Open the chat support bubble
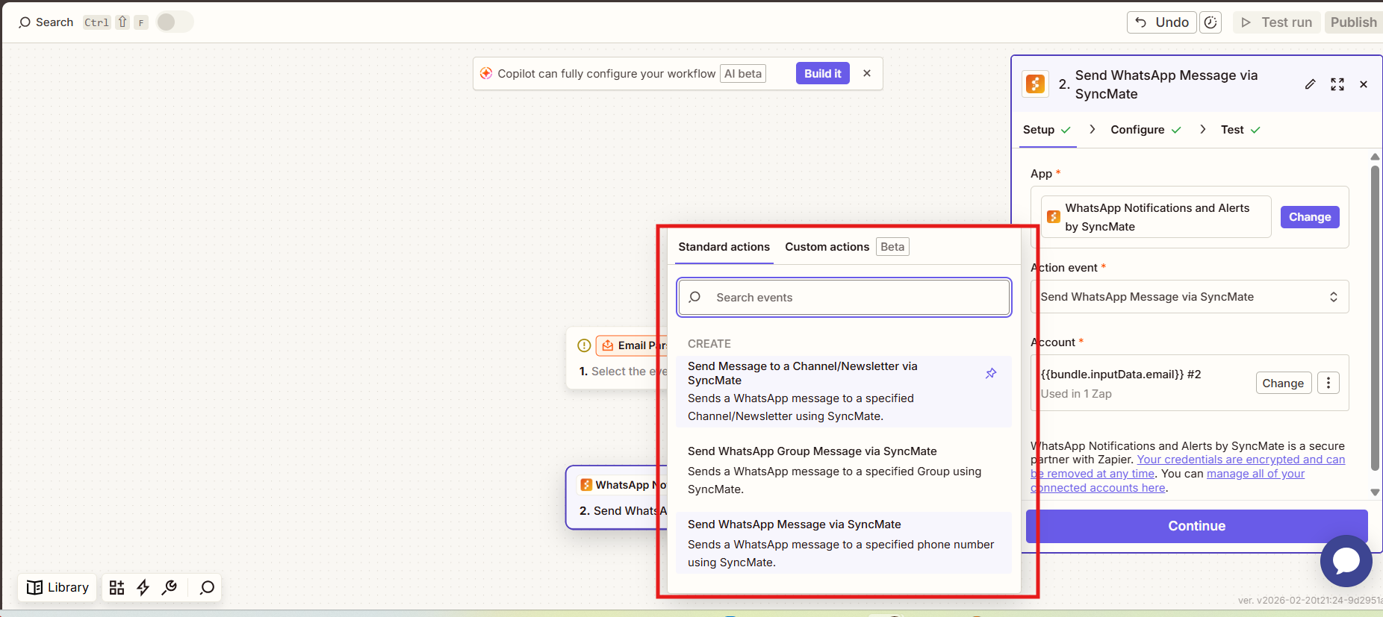This screenshot has width=1383, height=617. pyautogui.click(x=1346, y=561)
